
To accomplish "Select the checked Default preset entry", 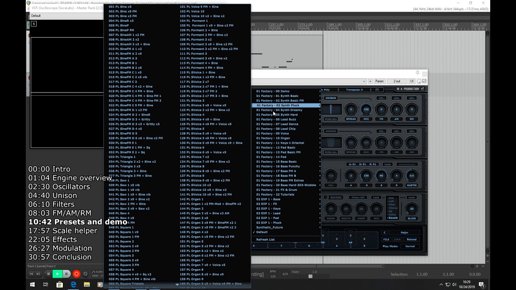I will pyautogui.click(x=287, y=232).
